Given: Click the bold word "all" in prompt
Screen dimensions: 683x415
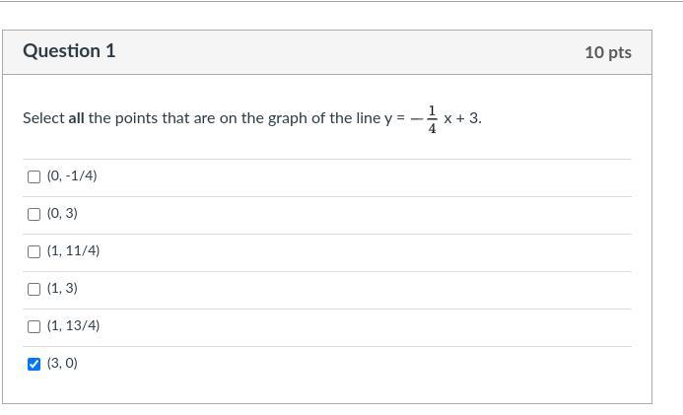Looking at the screenshot, I should pyautogui.click(x=76, y=118).
